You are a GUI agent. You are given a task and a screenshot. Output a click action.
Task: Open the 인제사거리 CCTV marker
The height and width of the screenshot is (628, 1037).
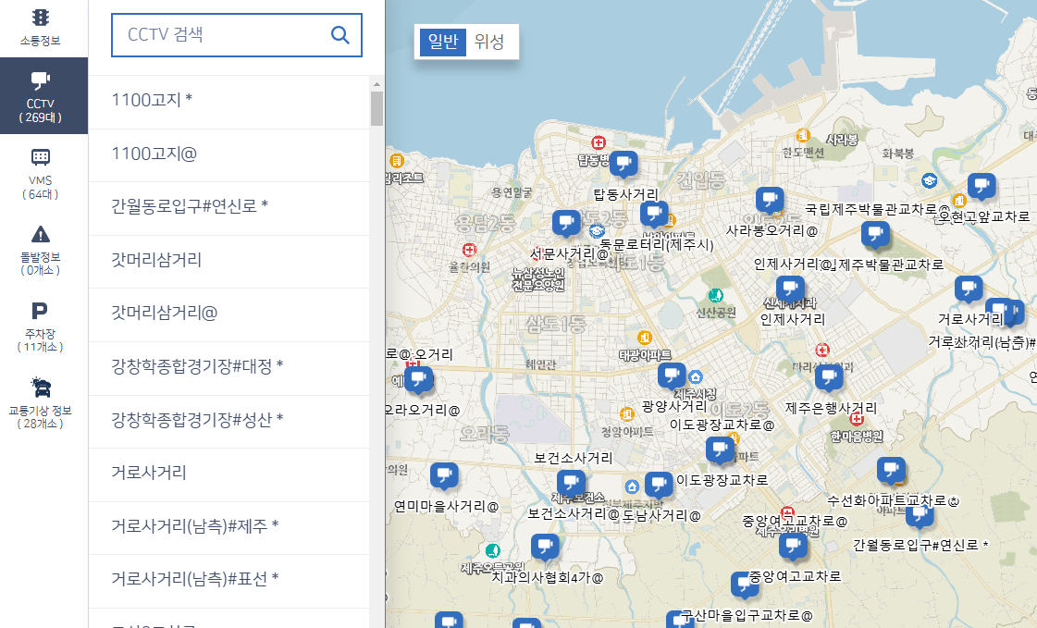pyautogui.click(x=790, y=290)
